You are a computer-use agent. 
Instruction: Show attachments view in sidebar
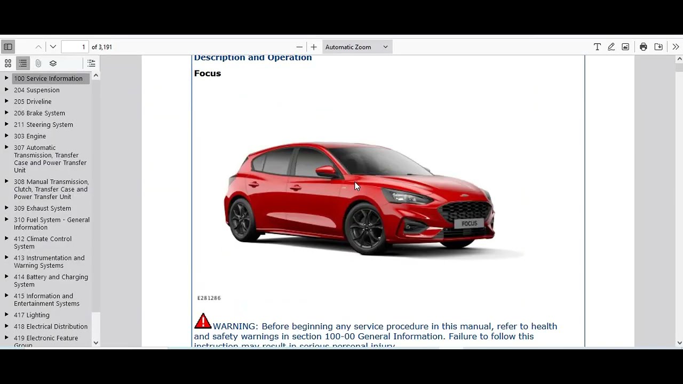pos(38,63)
